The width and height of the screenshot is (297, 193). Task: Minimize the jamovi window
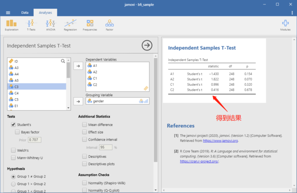(264, 4)
